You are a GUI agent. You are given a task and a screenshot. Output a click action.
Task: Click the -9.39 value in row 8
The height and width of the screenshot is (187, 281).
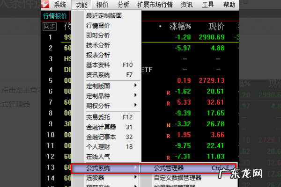(183, 113)
